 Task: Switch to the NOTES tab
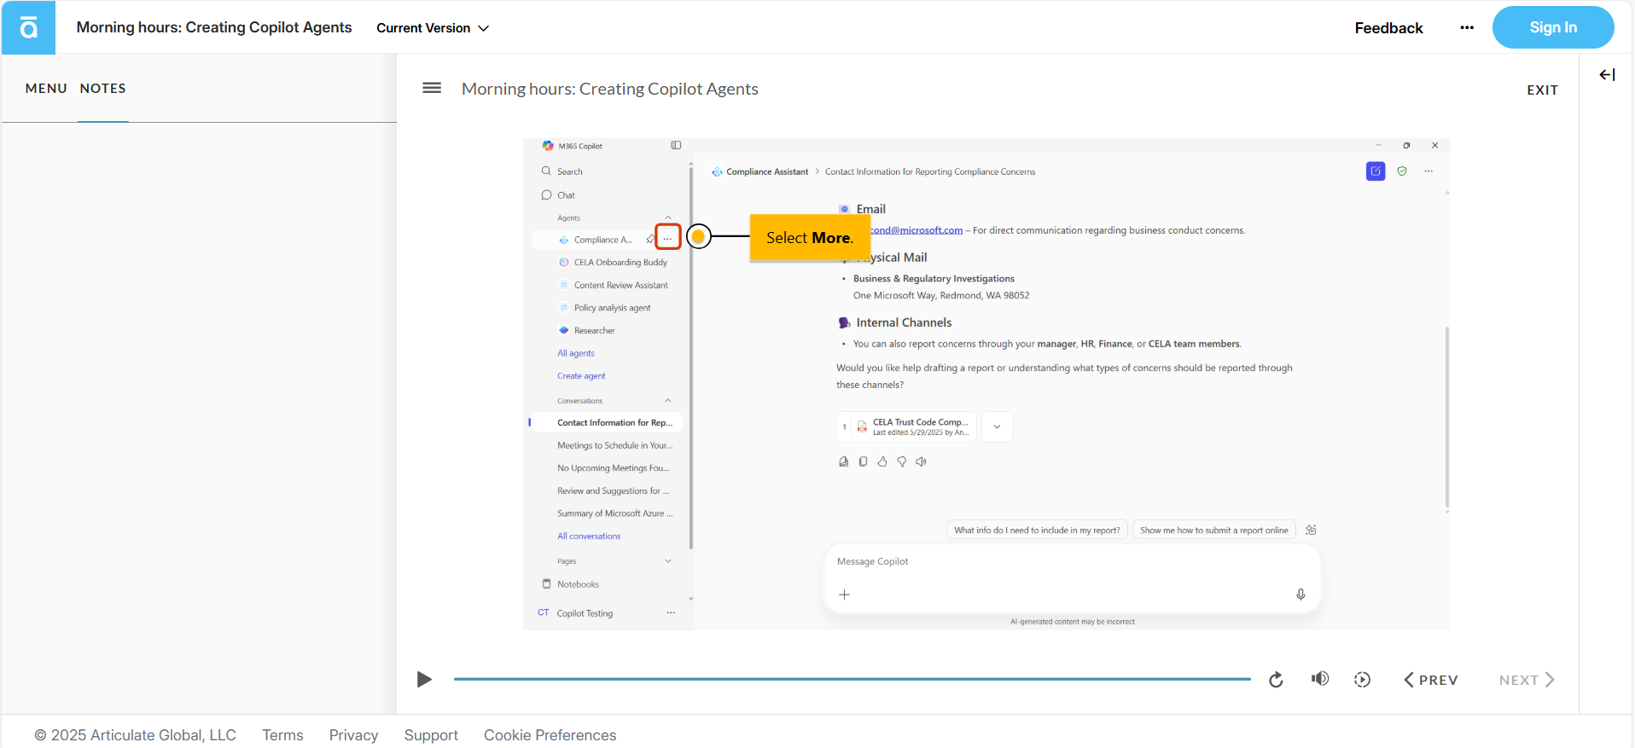tap(103, 89)
